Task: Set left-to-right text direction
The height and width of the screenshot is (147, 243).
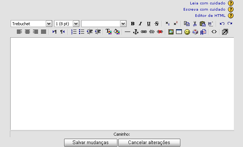Action: [x=55, y=32]
